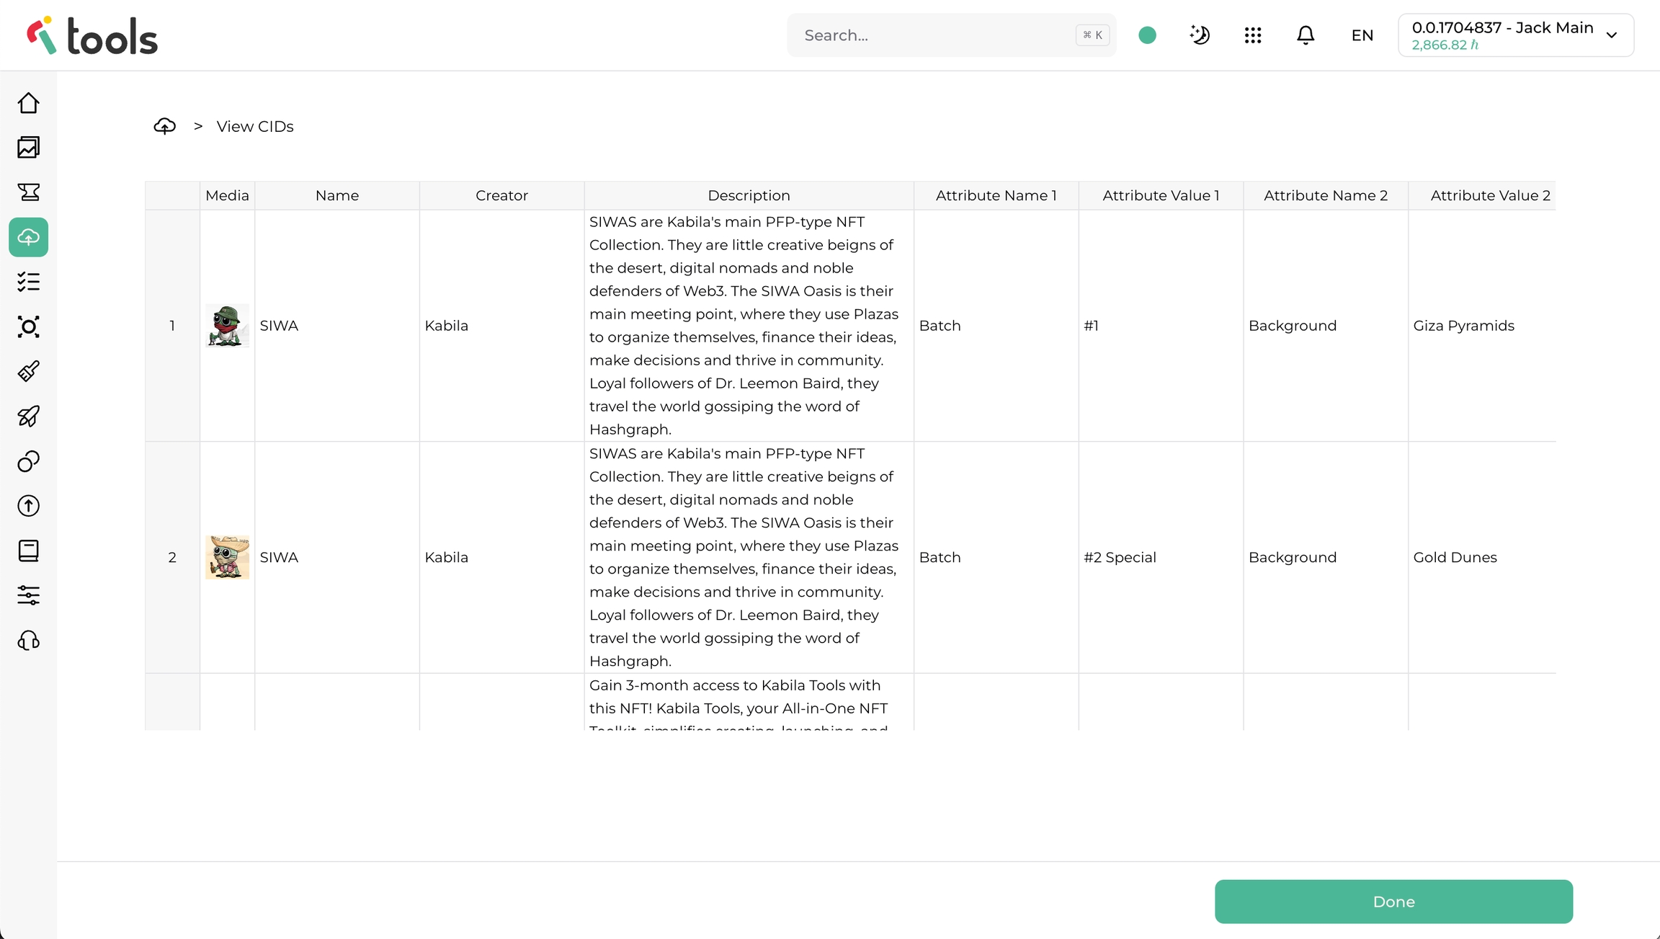Click the Home icon in sidebar
This screenshot has height=939, width=1660.
click(x=29, y=103)
